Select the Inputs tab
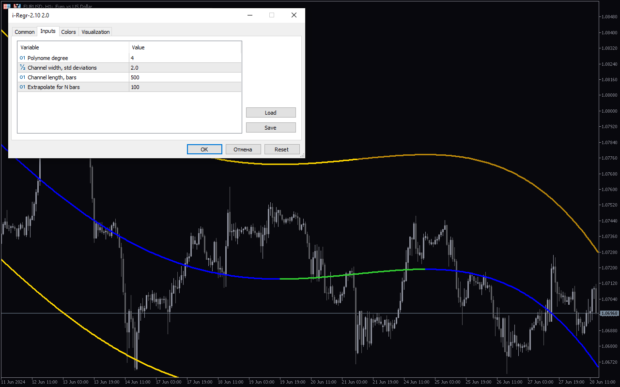 48,31
